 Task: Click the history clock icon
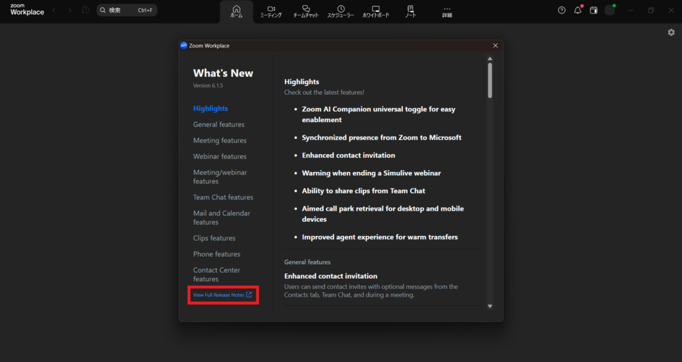pos(85,10)
